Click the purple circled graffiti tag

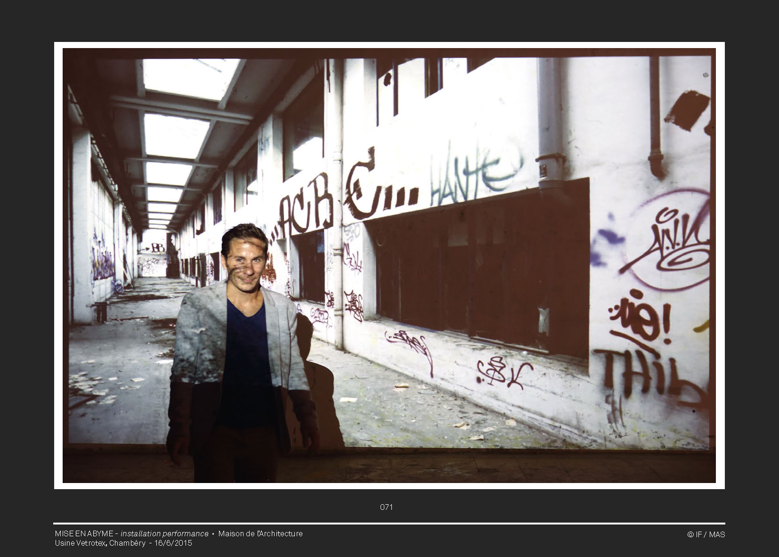669,240
